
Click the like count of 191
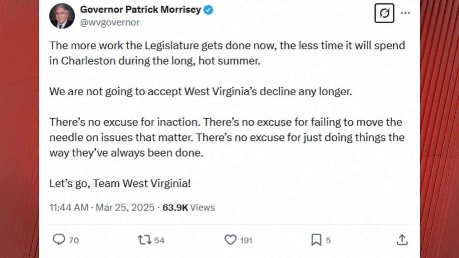pyautogui.click(x=246, y=240)
